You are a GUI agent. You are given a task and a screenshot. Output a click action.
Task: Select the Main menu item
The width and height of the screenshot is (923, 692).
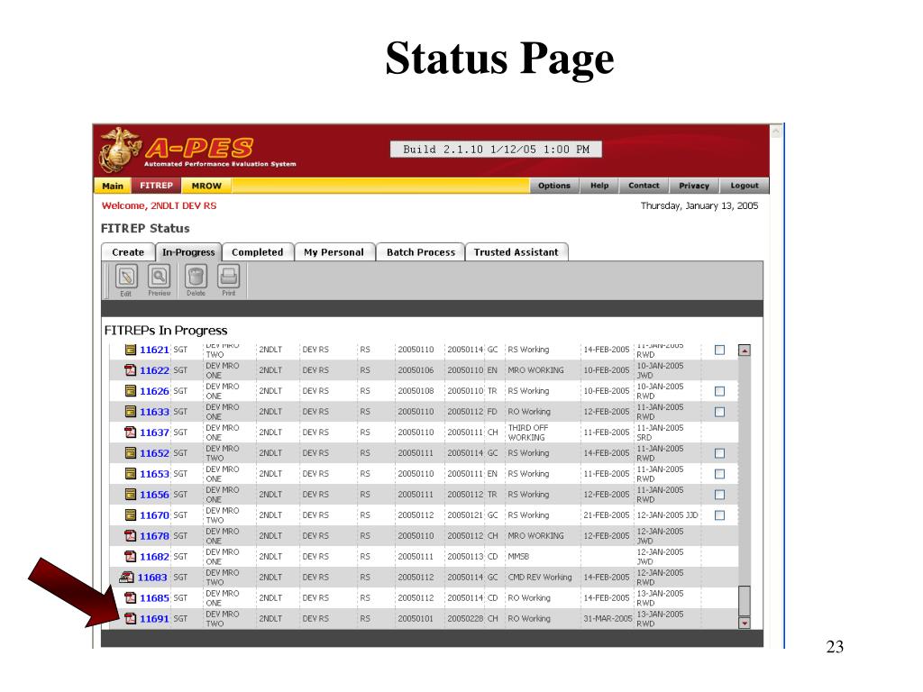(113, 186)
